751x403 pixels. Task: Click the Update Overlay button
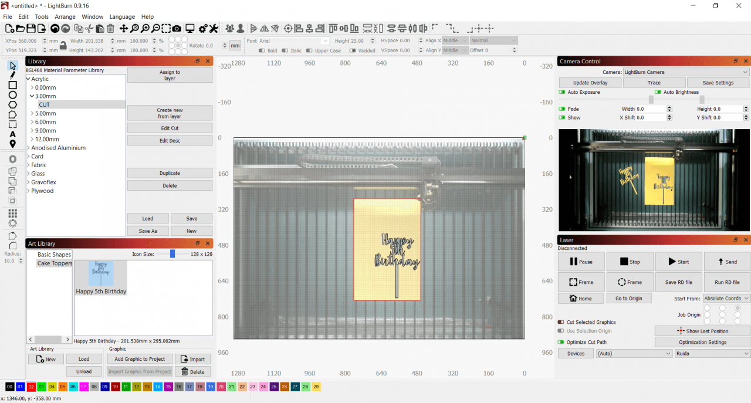[x=589, y=82]
